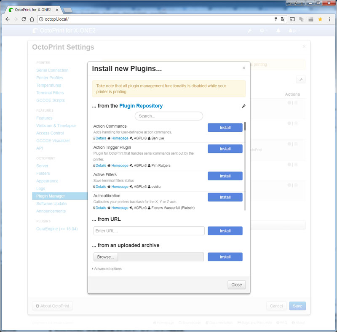Screen dimensions: 337x332
Task: View Details for Active Filters
Action: coord(101,187)
